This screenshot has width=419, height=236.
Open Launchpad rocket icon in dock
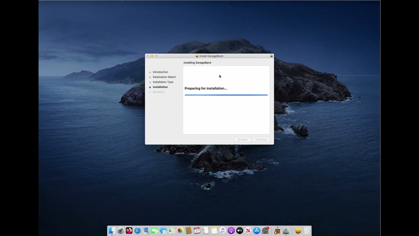[x=120, y=231]
